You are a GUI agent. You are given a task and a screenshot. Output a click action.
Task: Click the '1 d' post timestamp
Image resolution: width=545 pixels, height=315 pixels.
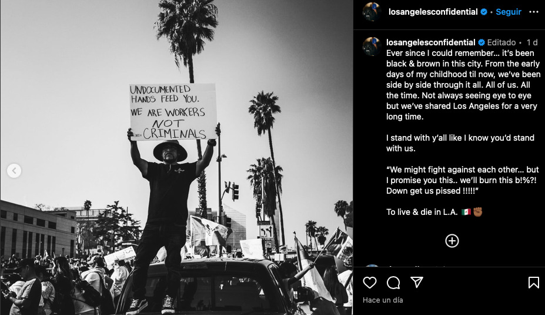tap(532, 42)
